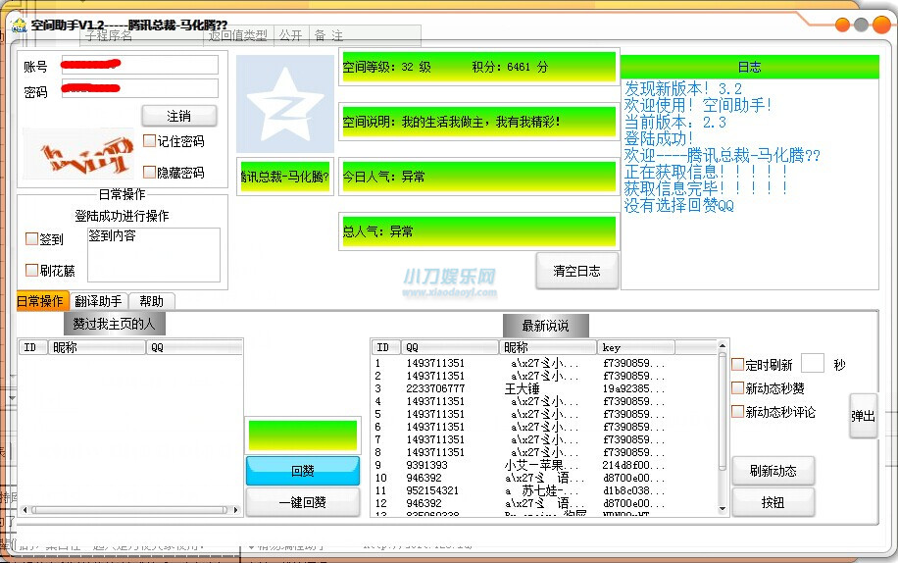Switch to the 日常操作 tab
This screenshot has height=563, width=898.
point(42,301)
